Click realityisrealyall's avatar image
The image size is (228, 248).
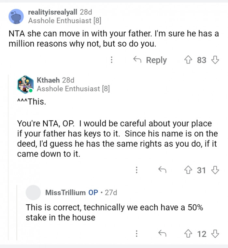pos(16,17)
